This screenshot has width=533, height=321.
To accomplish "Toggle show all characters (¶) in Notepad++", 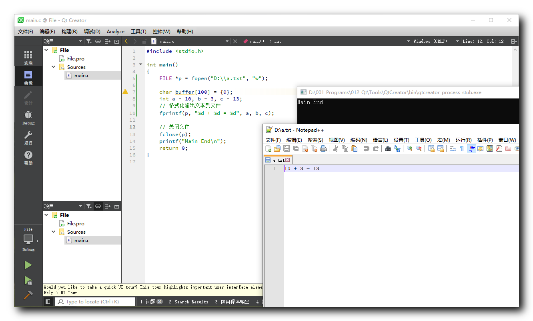I will [462, 148].
